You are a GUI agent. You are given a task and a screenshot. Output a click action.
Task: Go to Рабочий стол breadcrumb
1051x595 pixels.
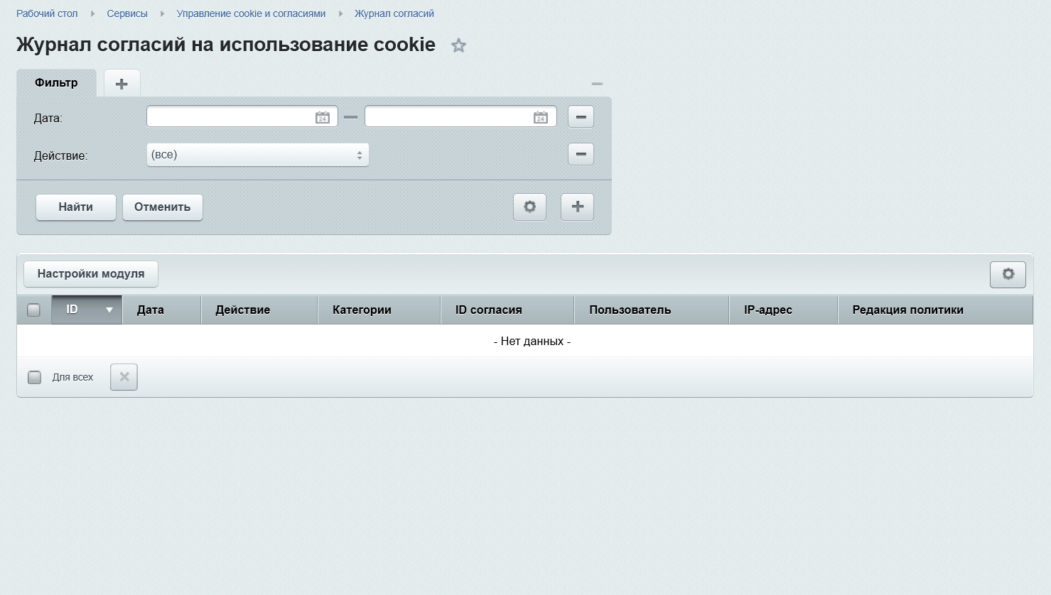coord(47,13)
